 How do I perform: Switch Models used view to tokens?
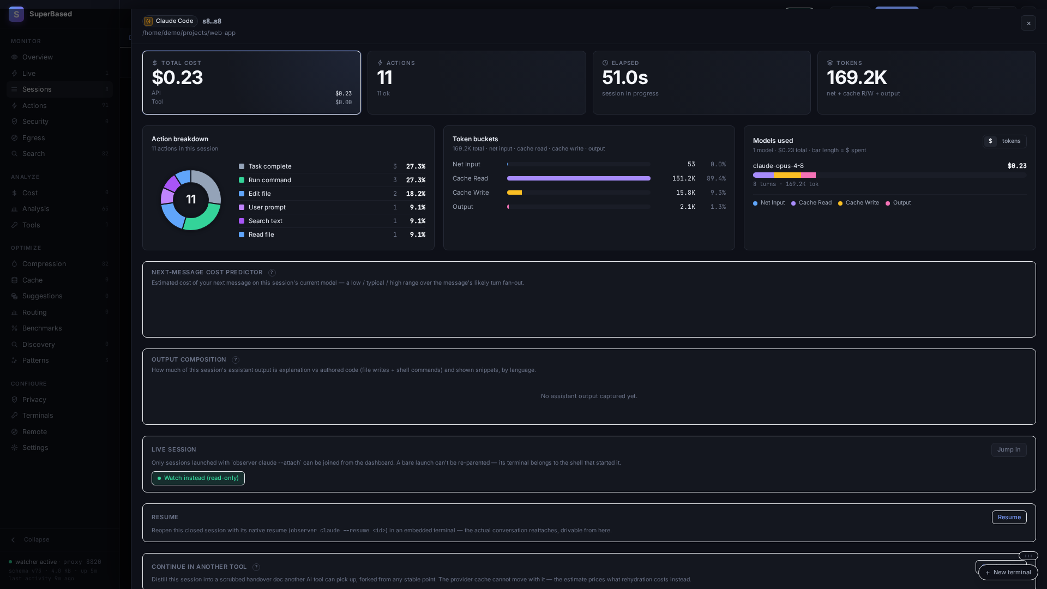(x=1011, y=141)
